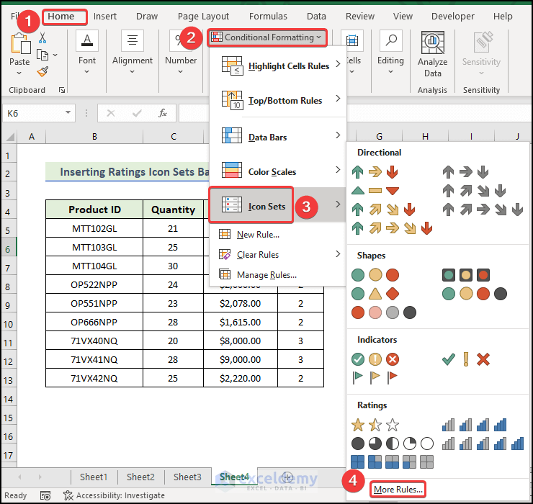Select the 3 Stars ratings icon set
This screenshot has width=533, height=504.
[375, 425]
